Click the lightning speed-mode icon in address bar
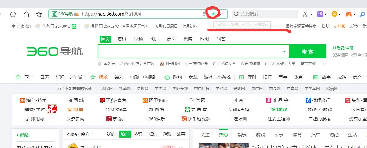The height and width of the screenshot is (148, 367). (213, 14)
